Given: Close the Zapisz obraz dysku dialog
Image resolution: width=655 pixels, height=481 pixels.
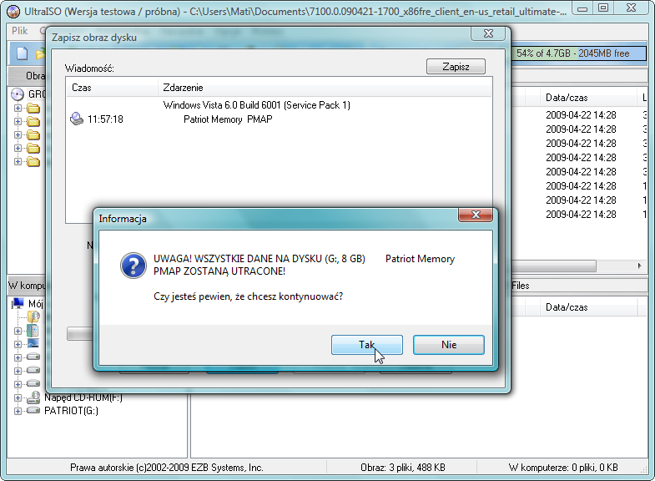Looking at the screenshot, I should [488, 33].
